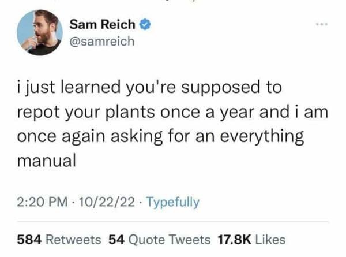View the 584 Retweets list
The width and height of the screenshot is (346, 257).
coord(59,239)
